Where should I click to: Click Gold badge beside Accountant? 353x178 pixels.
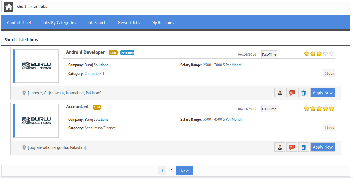[97, 107]
